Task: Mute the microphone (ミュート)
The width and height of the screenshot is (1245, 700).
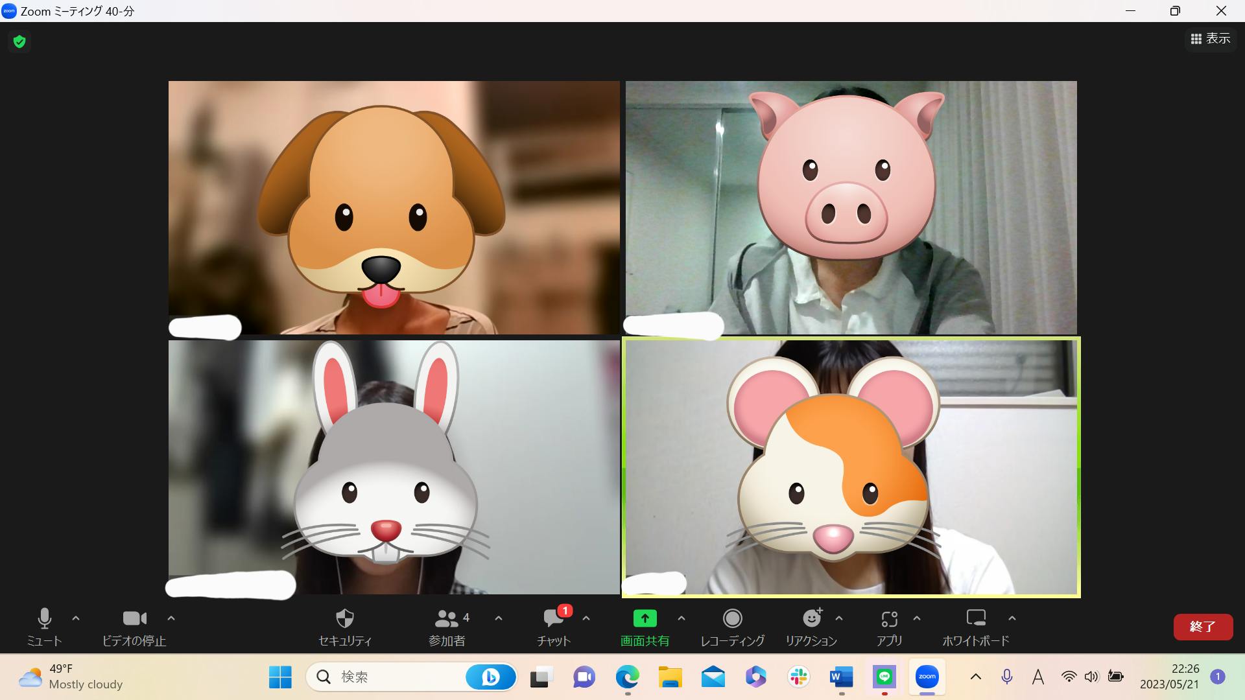Action: [x=44, y=619]
